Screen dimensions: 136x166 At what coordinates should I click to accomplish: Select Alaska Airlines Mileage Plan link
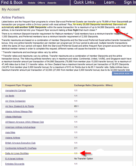(19, 112)
